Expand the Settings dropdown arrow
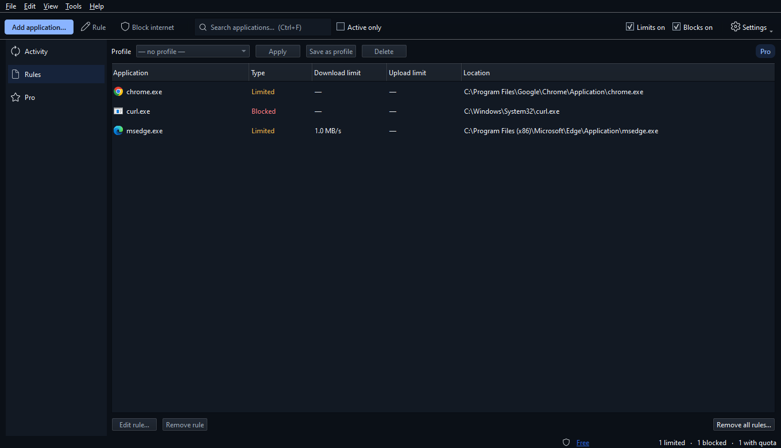The height and width of the screenshot is (448, 781). [x=771, y=30]
